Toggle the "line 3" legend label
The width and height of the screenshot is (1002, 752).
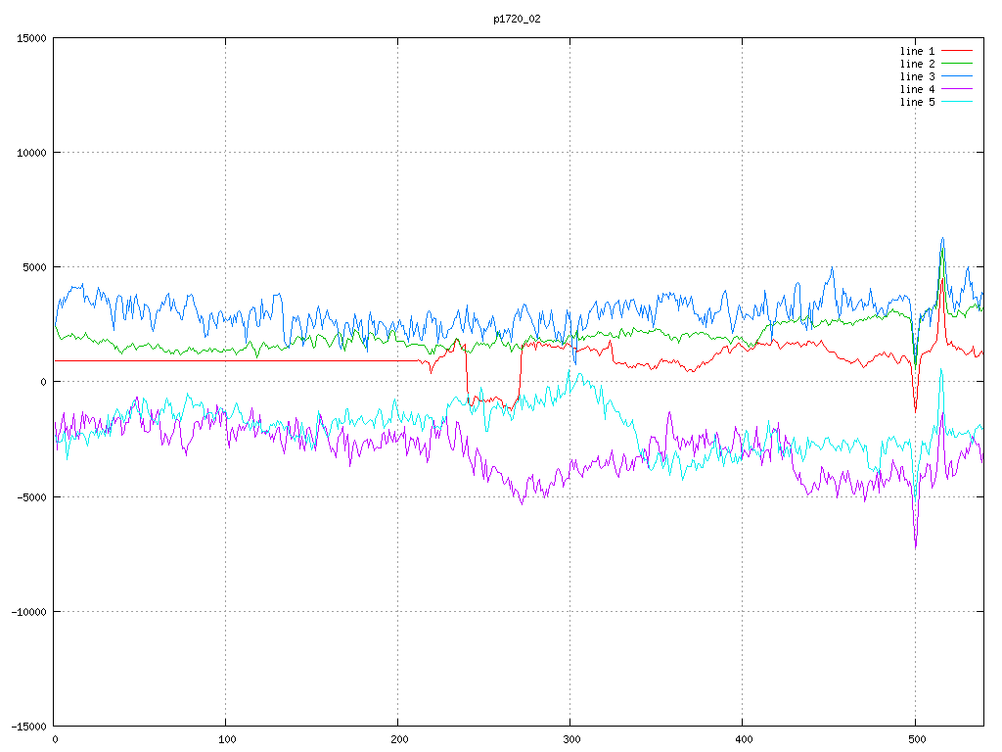tap(917, 76)
